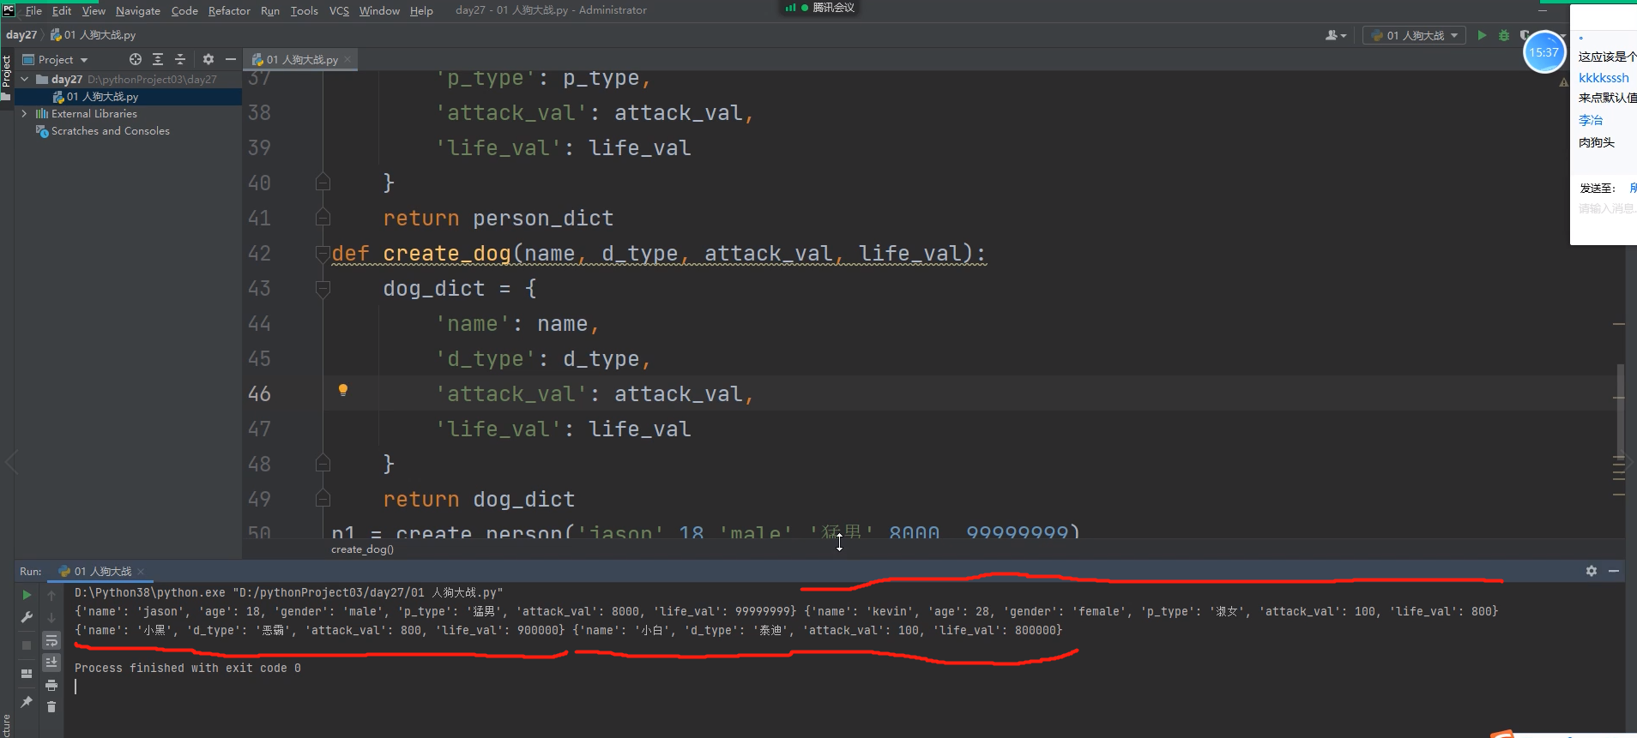This screenshot has height=738, width=1637.
Task: Click the Stop process square in Run panel
Action: [27, 645]
